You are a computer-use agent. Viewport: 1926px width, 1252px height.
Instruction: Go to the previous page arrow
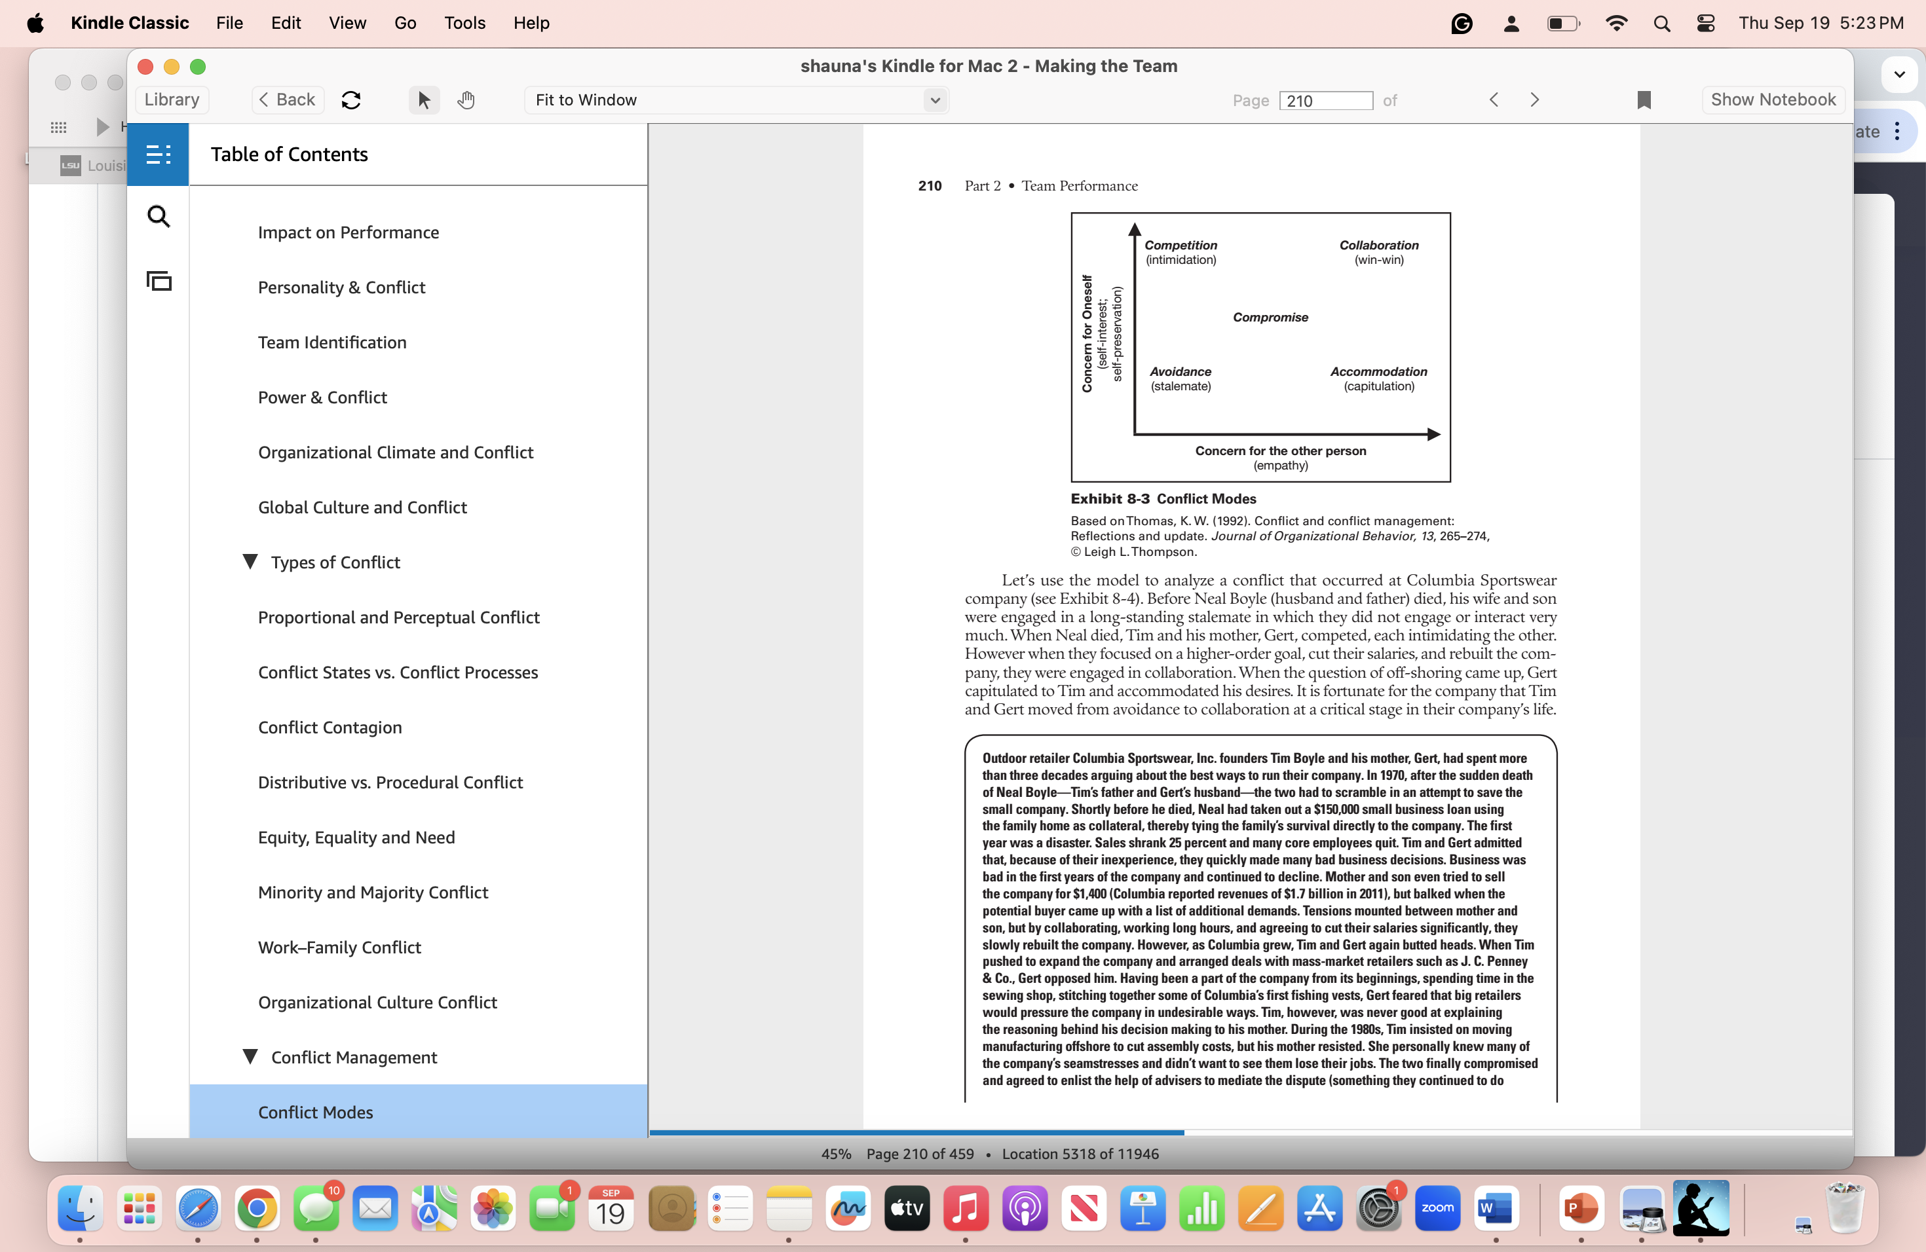click(x=1494, y=100)
